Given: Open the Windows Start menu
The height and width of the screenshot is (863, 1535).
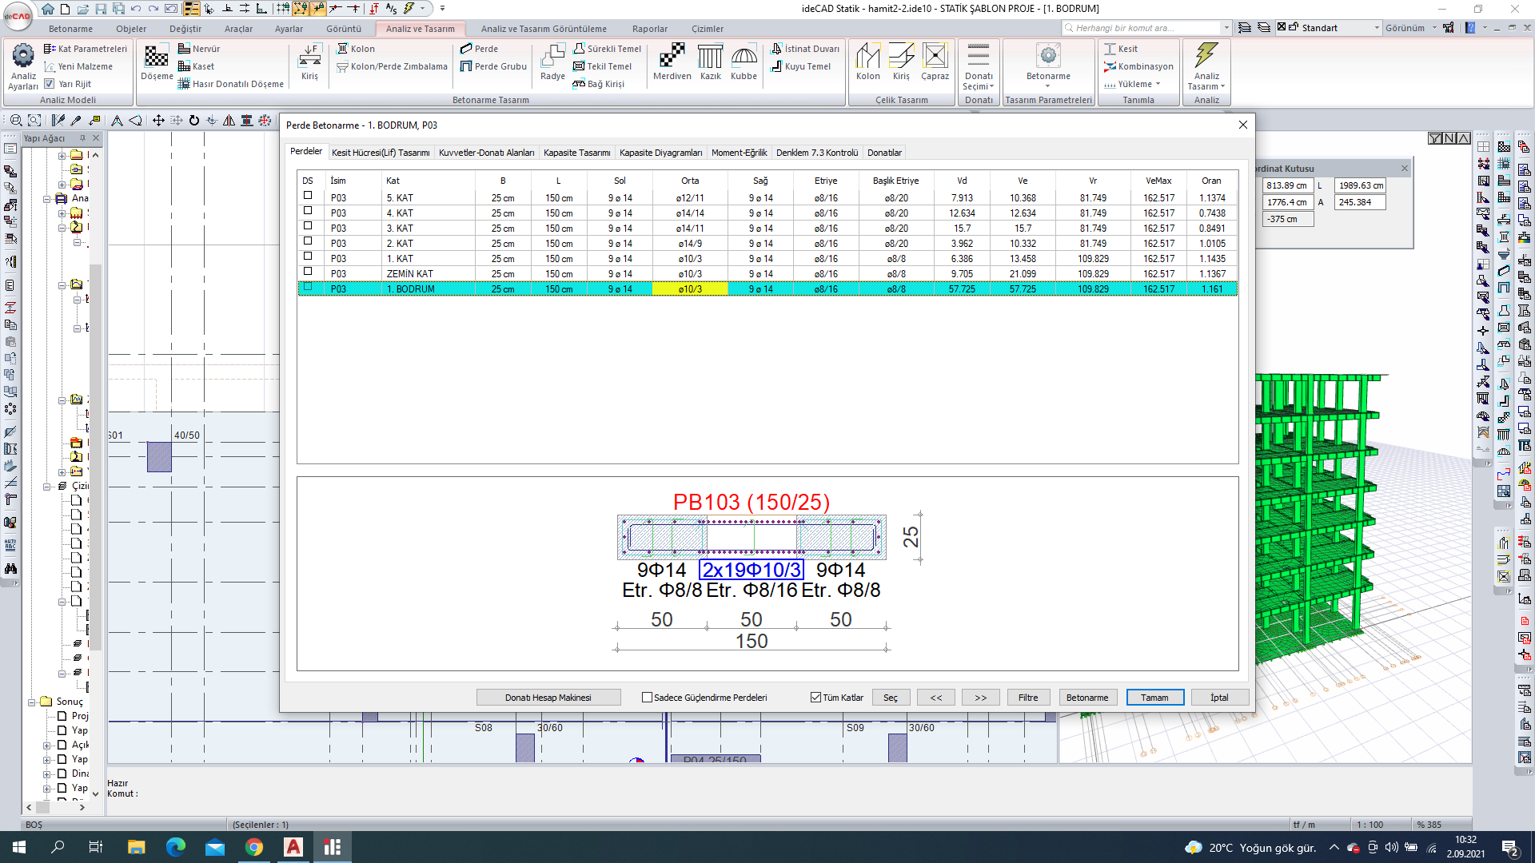Looking at the screenshot, I should (19, 847).
